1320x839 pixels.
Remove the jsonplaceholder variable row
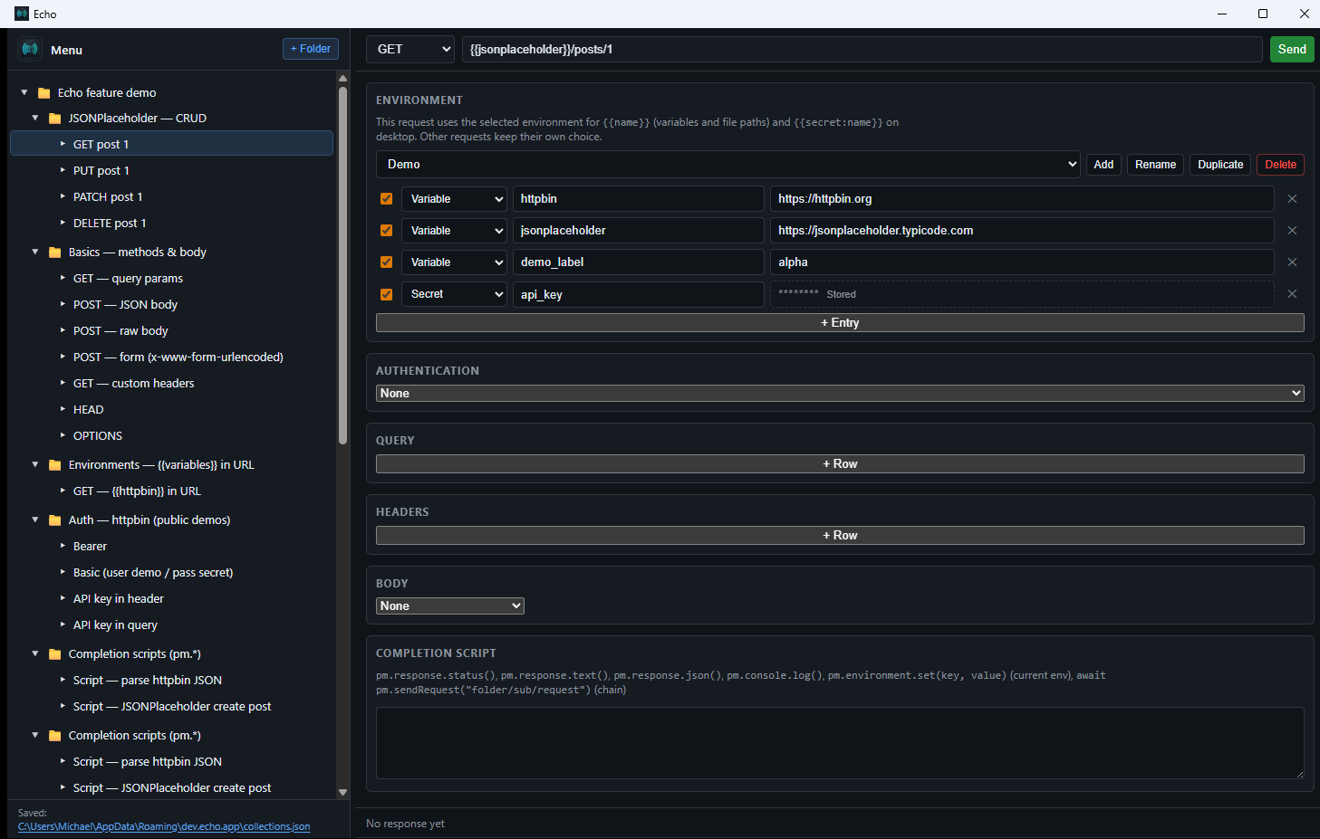[x=1292, y=231]
